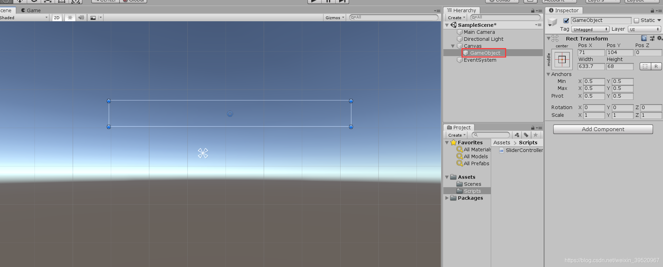Open the Static dropdown arrow
This screenshot has height=267, width=663.
coord(659,20)
